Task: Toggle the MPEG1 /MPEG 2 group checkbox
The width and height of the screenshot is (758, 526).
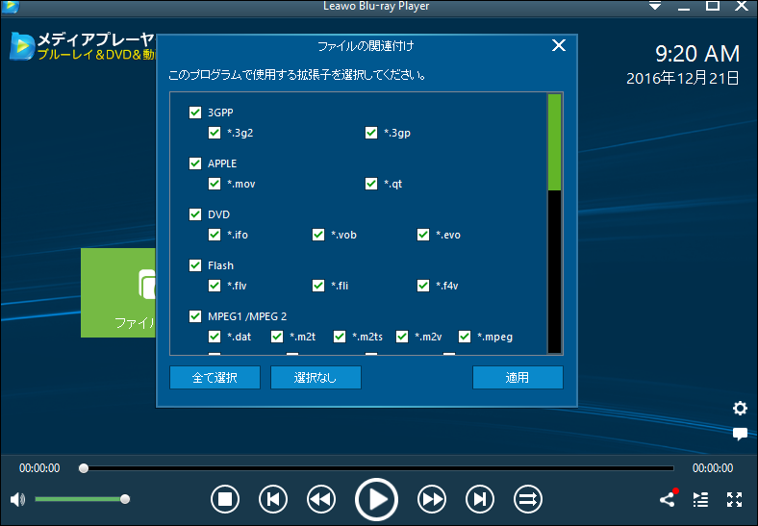Action: click(195, 316)
